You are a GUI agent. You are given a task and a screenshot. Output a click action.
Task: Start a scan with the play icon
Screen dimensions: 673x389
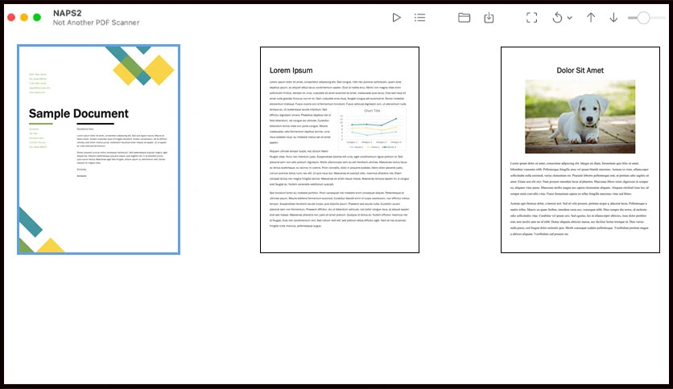(x=397, y=18)
